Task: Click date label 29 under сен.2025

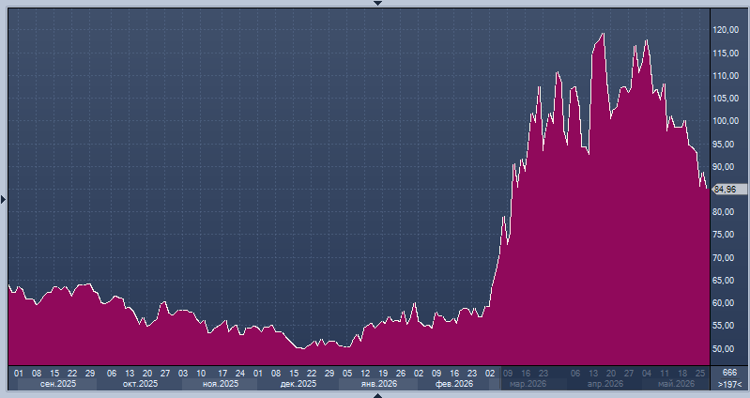Action: (90, 374)
